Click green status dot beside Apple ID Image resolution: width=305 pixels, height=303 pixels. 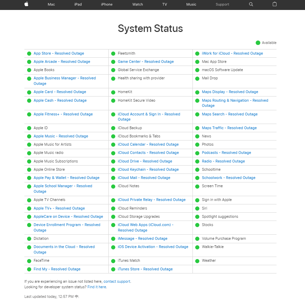29,128
